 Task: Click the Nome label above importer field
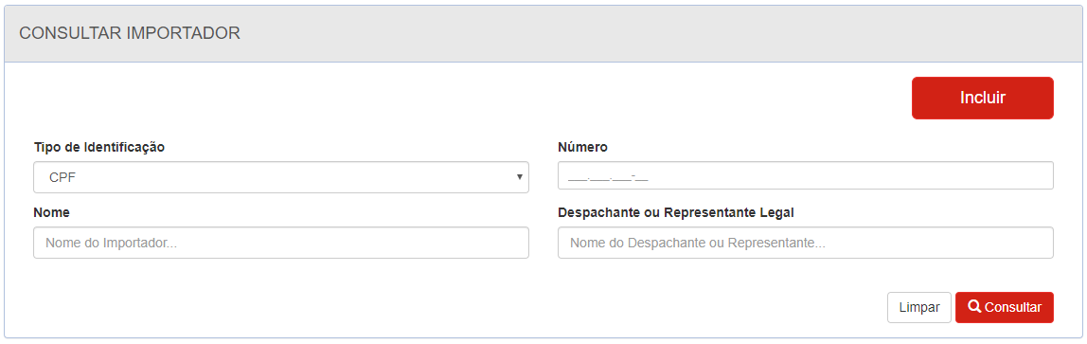pyautogui.click(x=51, y=212)
